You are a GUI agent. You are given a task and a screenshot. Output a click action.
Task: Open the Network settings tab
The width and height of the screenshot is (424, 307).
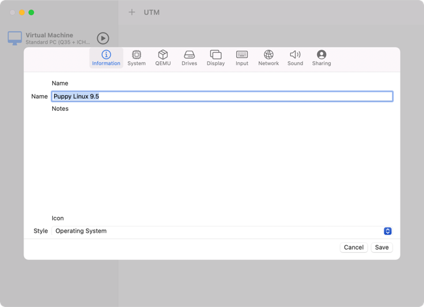268,58
